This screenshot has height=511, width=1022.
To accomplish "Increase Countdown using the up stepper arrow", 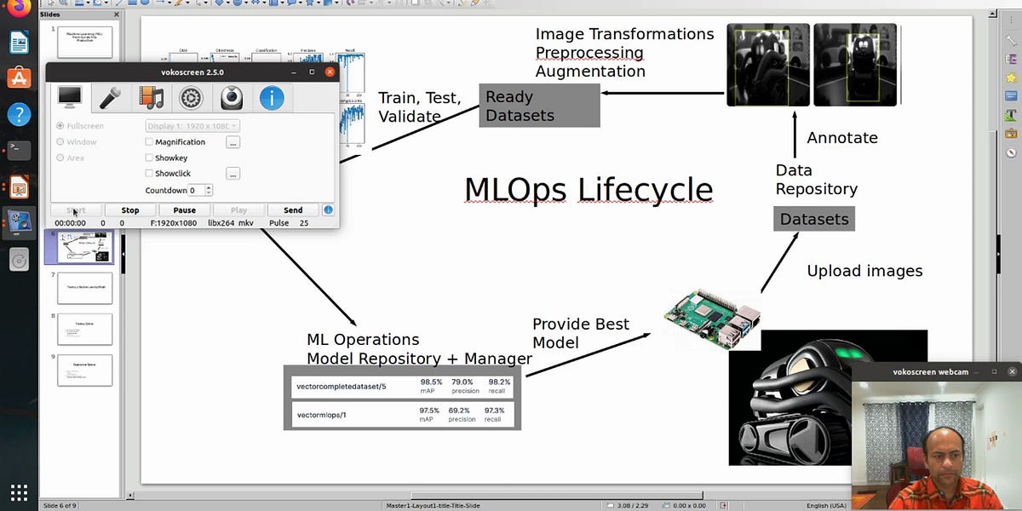I will (x=209, y=187).
